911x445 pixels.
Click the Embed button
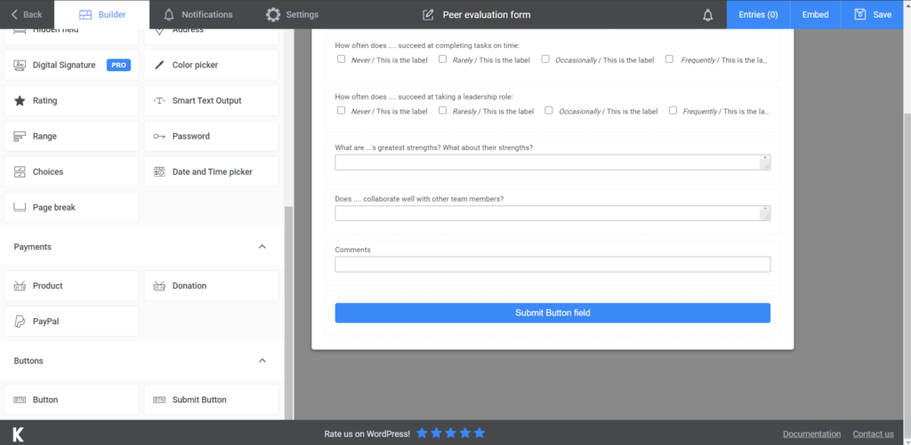(815, 14)
